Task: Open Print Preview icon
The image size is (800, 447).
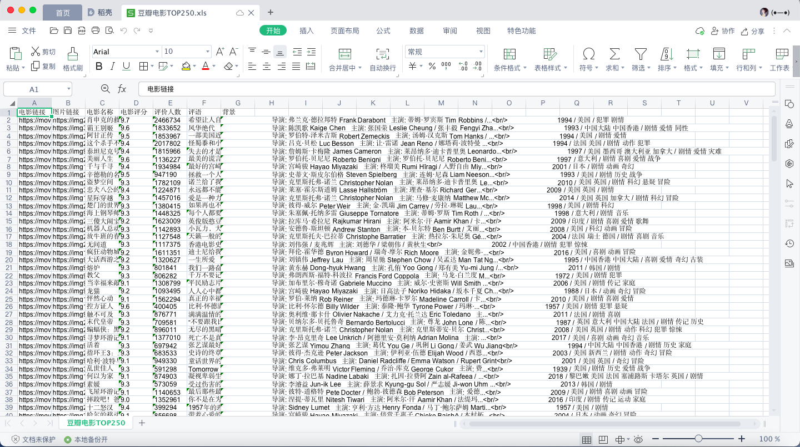Action: 109,31
